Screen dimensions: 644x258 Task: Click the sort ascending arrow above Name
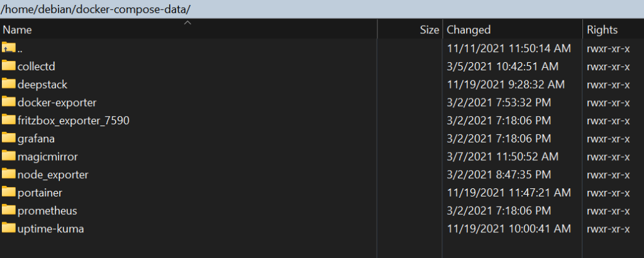tap(187, 23)
